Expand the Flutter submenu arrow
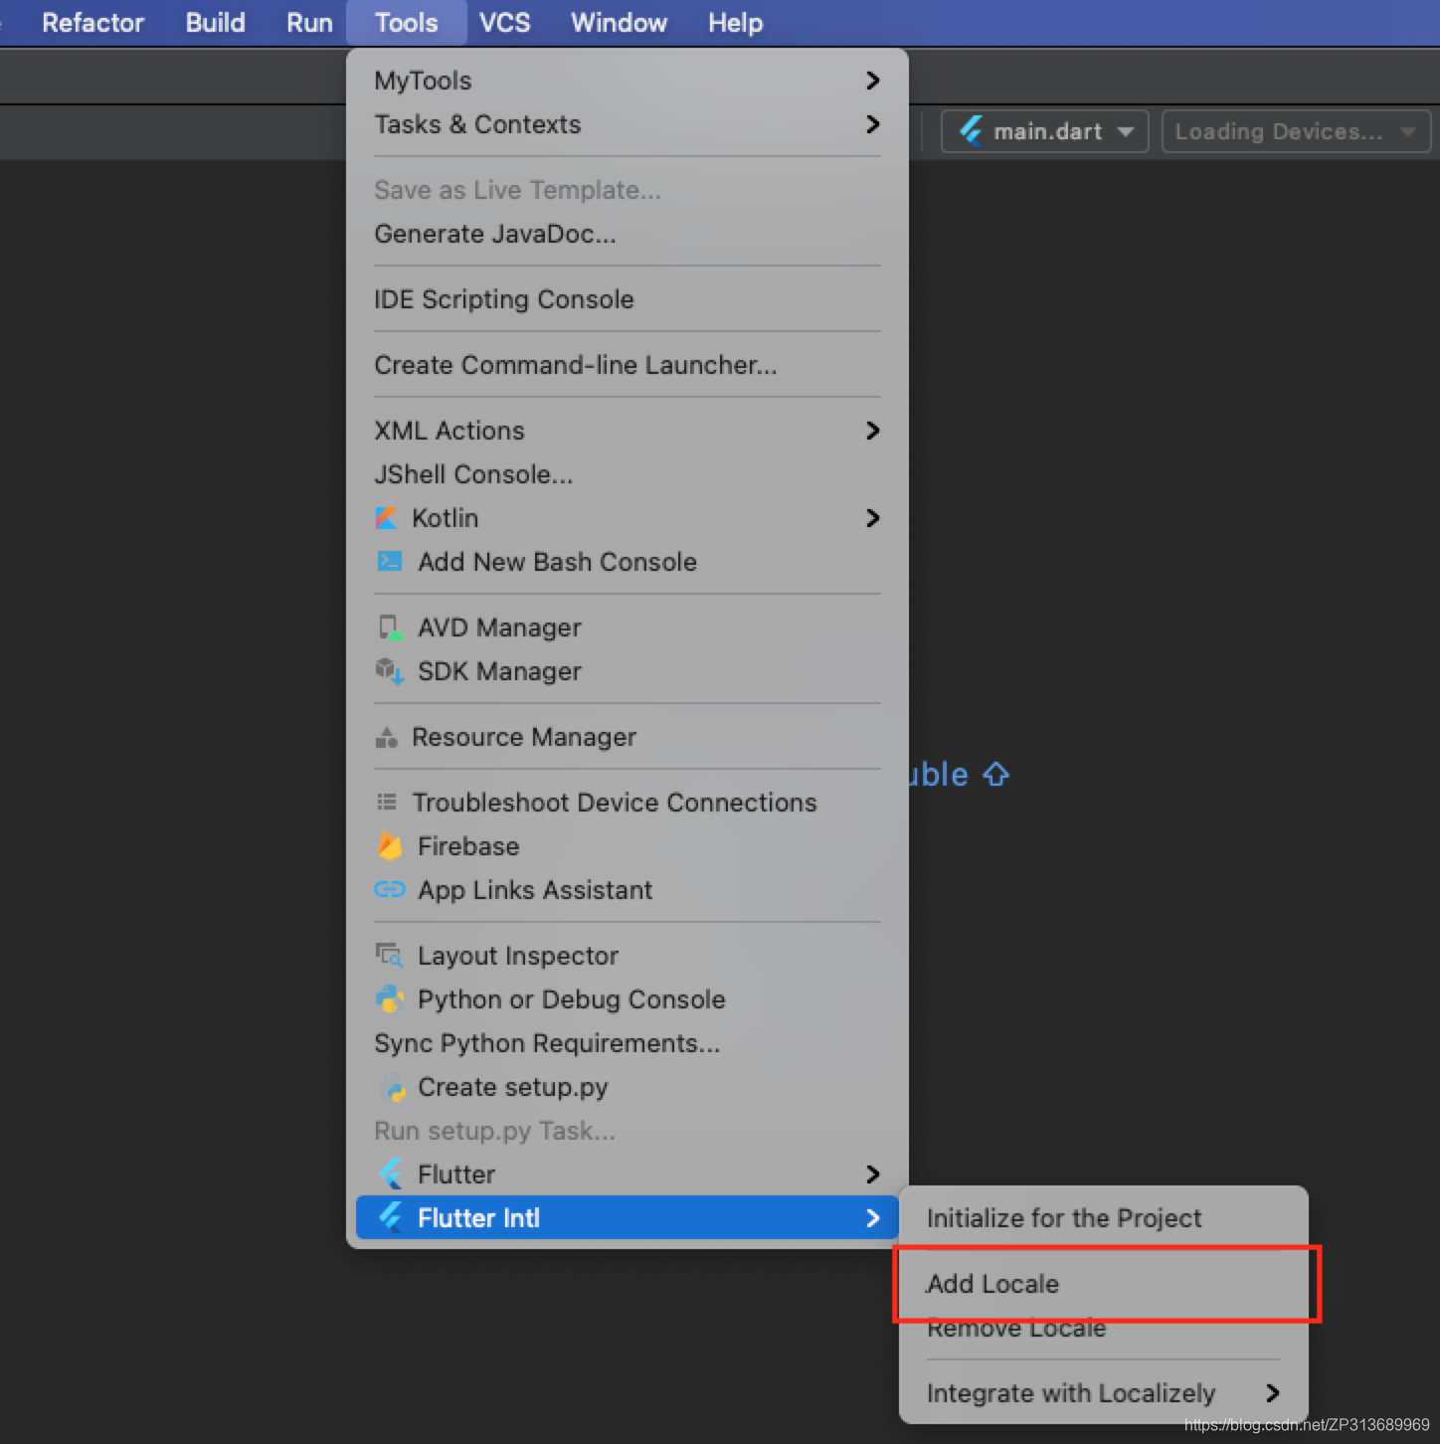Screen dimensions: 1440x1444 [872, 1174]
